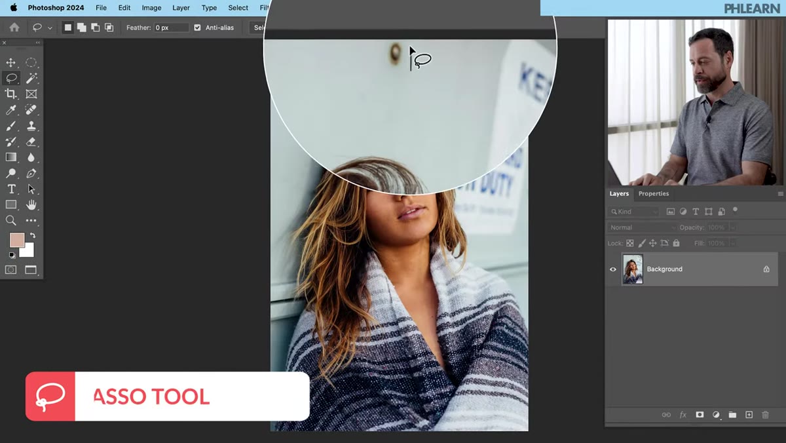786x443 pixels.
Task: Toggle Quick Mask mode
Action: 11,269
